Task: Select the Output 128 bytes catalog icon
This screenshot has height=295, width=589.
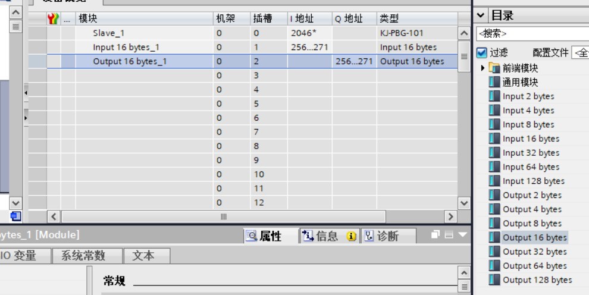Action: (494, 280)
